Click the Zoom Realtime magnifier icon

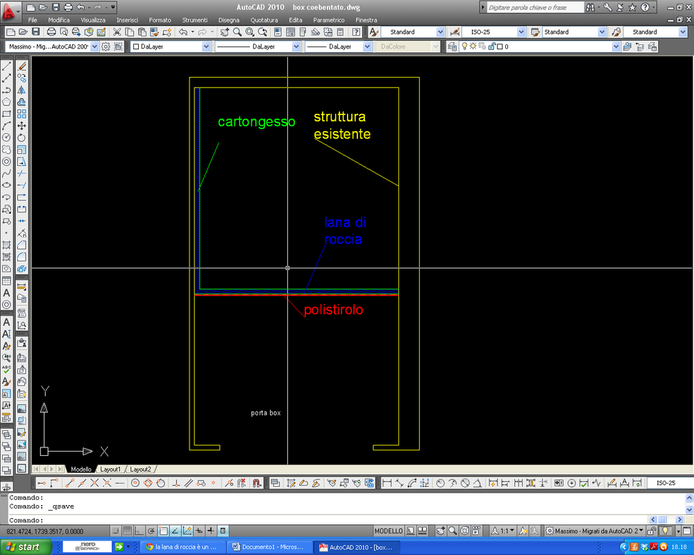(x=237, y=32)
